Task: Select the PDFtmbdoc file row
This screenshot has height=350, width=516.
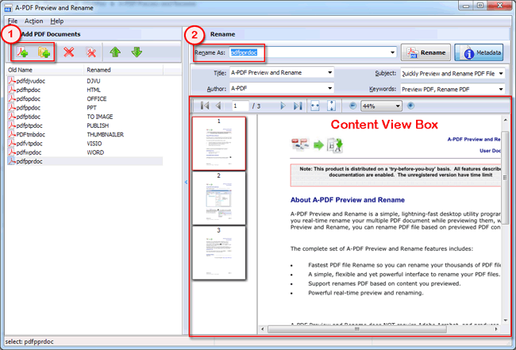Action: [85, 135]
